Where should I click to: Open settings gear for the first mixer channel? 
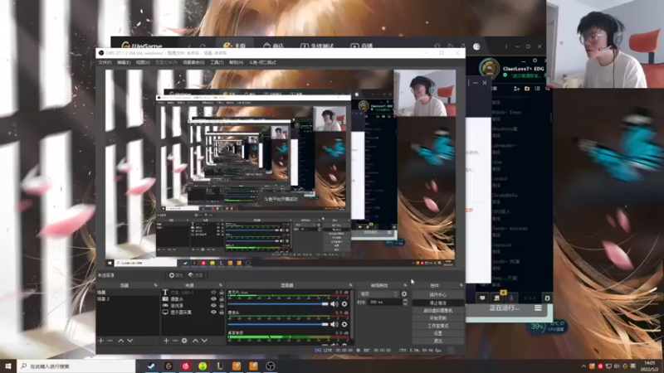[344, 304]
